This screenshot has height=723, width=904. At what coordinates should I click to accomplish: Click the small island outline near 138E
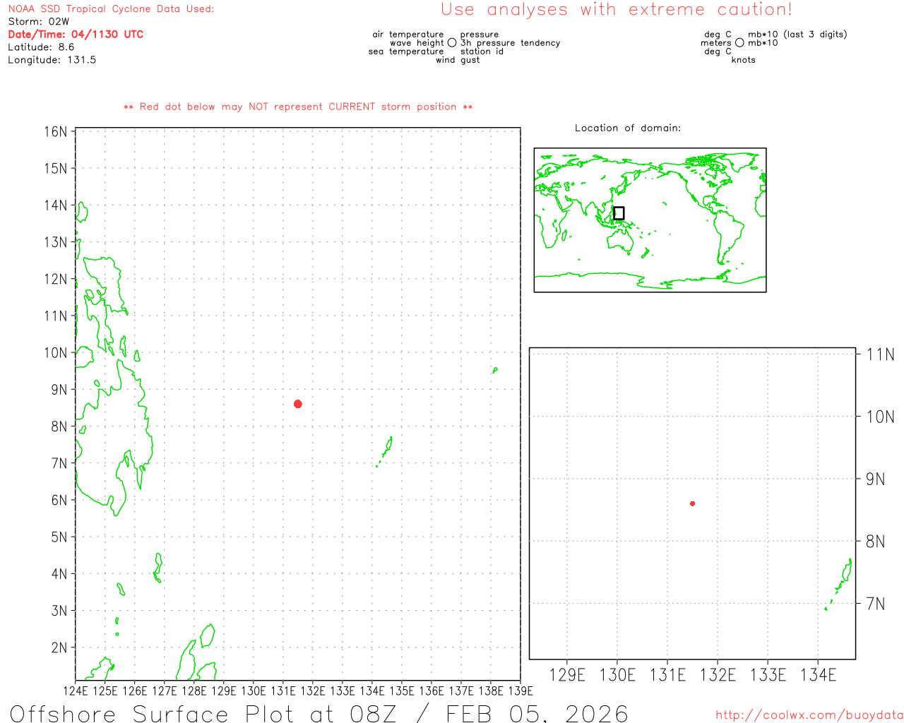494,370
